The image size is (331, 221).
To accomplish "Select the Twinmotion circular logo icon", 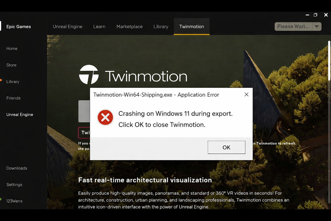I will [x=88, y=75].
